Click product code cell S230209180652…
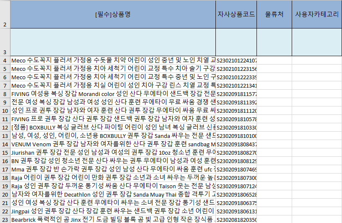 click(x=236, y=194)
